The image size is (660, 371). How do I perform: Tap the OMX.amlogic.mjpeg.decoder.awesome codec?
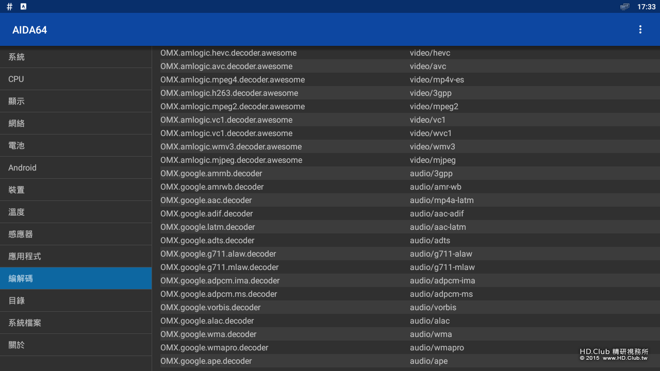[410, 160]
